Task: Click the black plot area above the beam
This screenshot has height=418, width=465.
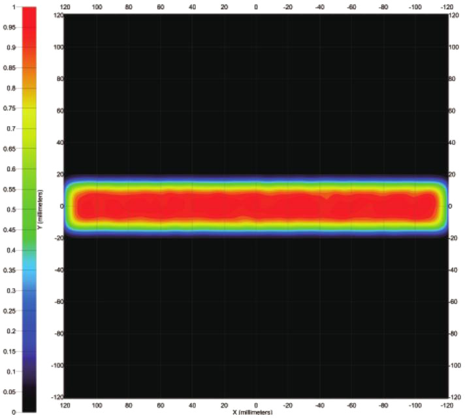Action: click(256, 91)
